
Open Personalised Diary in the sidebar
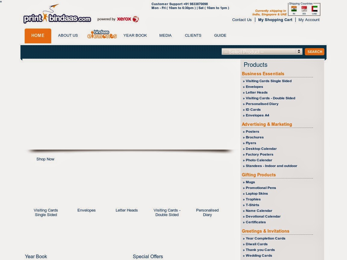(262, 104)
